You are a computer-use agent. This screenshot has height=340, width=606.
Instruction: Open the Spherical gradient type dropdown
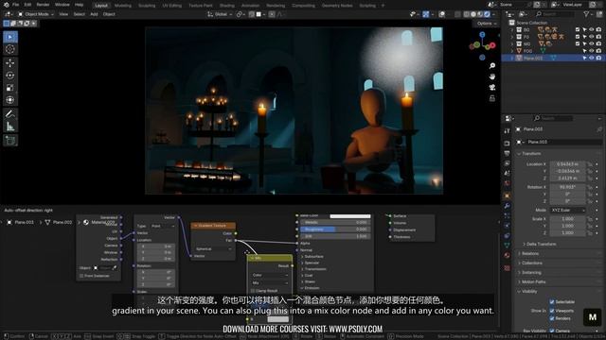click(x=213, y=249)
